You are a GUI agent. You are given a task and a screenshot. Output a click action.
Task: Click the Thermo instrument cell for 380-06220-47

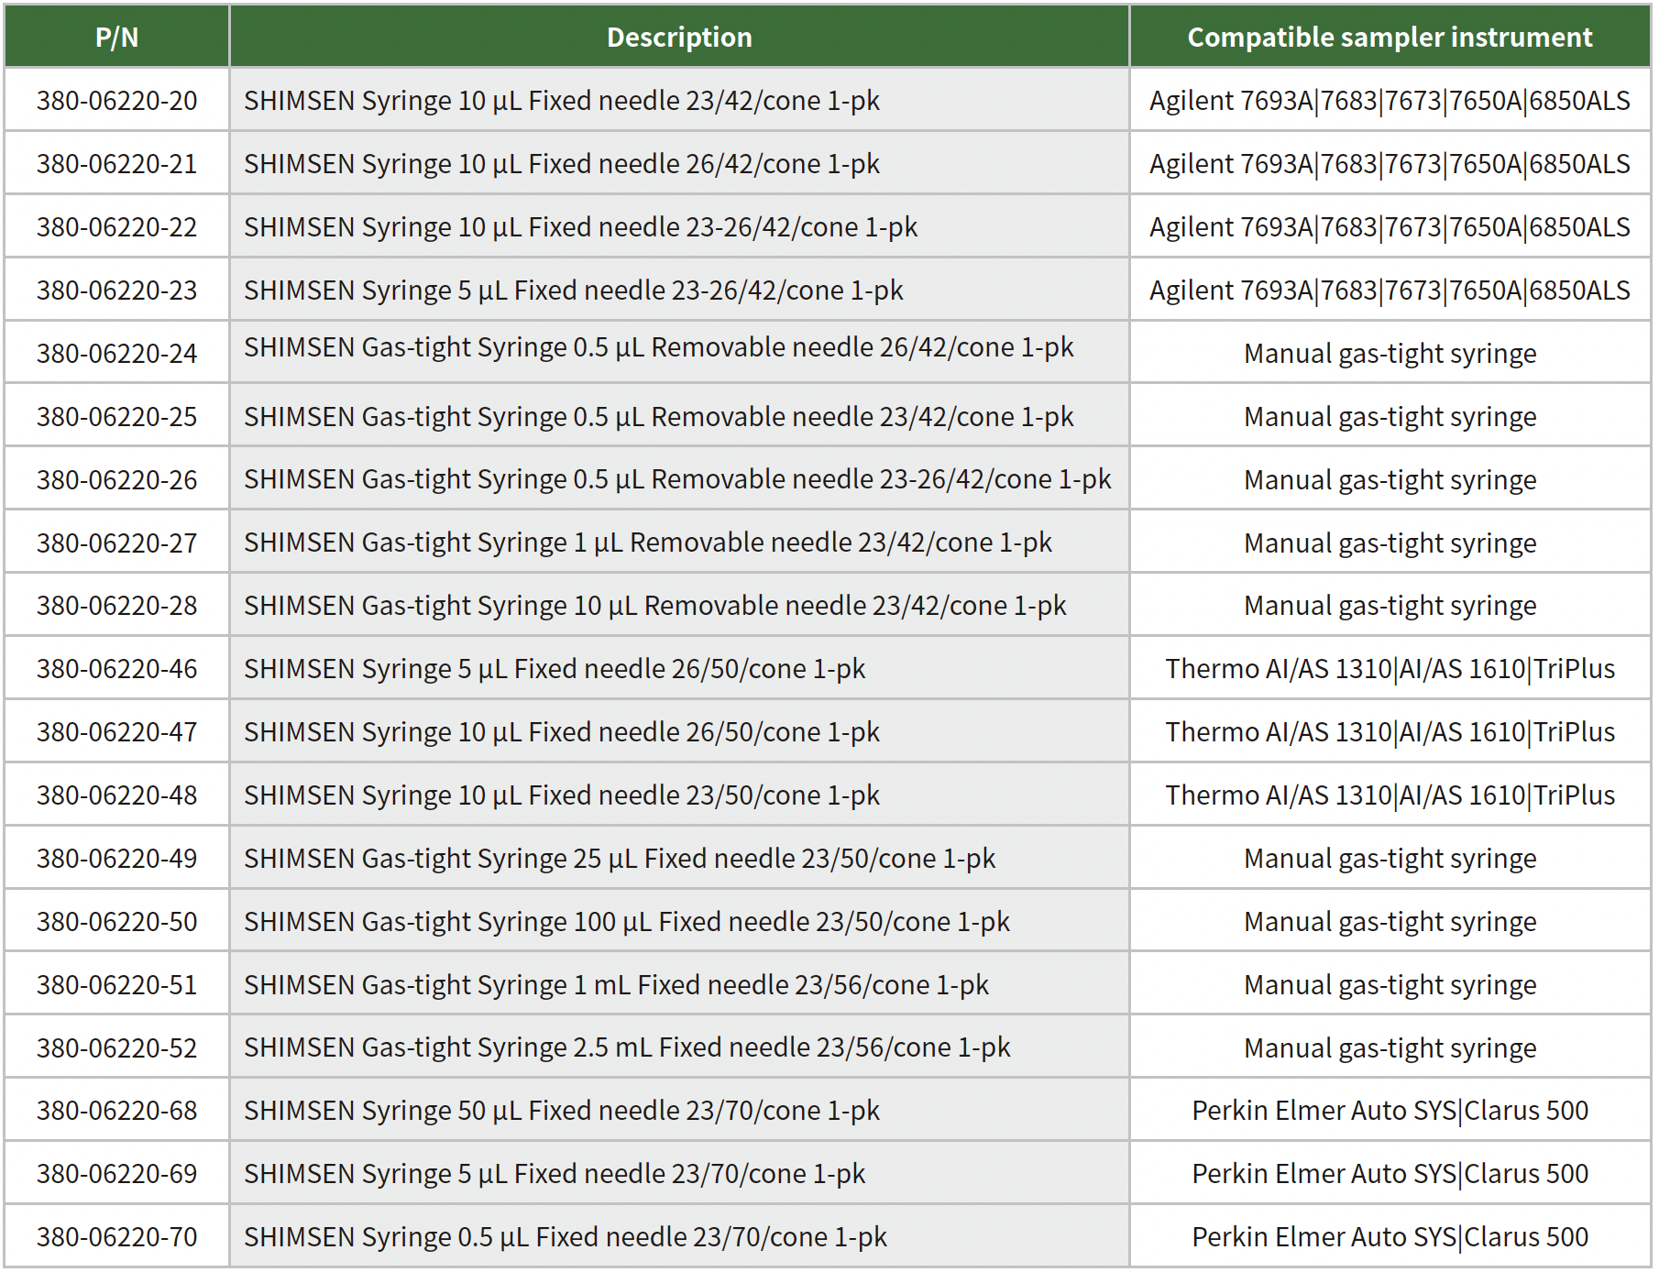[x=1389, y=732]
